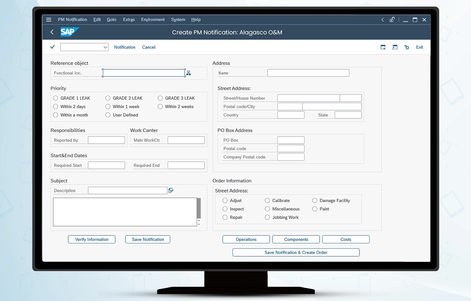The height and width of the screenshot is (301, 471).
Task: Click the Country input field
Action: 291,115
